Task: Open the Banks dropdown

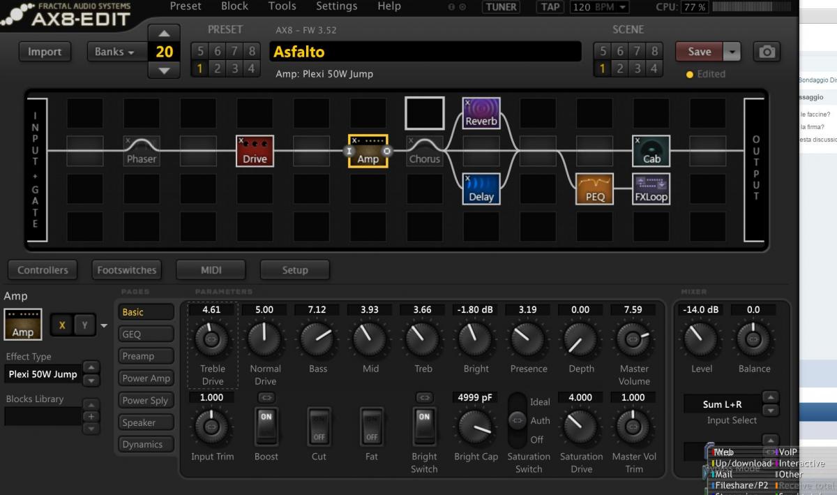Action: (x=116, y=52)
